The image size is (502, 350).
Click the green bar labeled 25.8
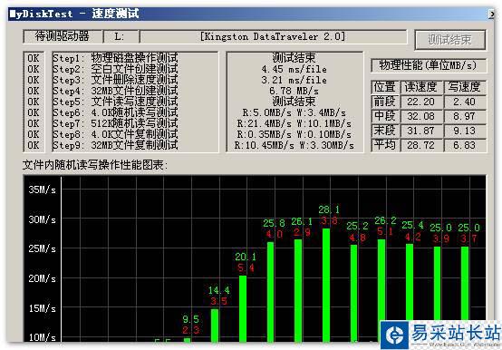(x=270, y=292)
